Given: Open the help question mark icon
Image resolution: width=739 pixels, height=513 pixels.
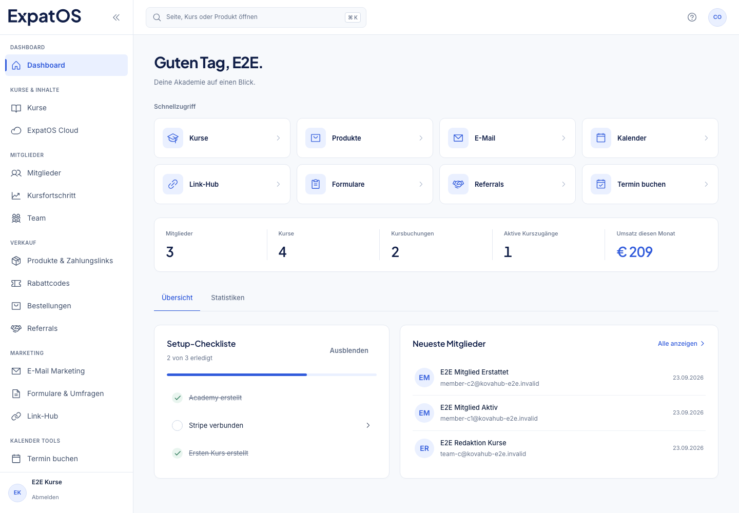Looking at the screenshot, I should click(x=692, y=17).
